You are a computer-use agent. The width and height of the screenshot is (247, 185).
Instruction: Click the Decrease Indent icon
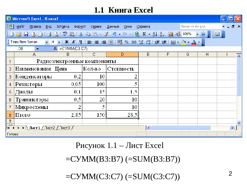tap(157, 42)
